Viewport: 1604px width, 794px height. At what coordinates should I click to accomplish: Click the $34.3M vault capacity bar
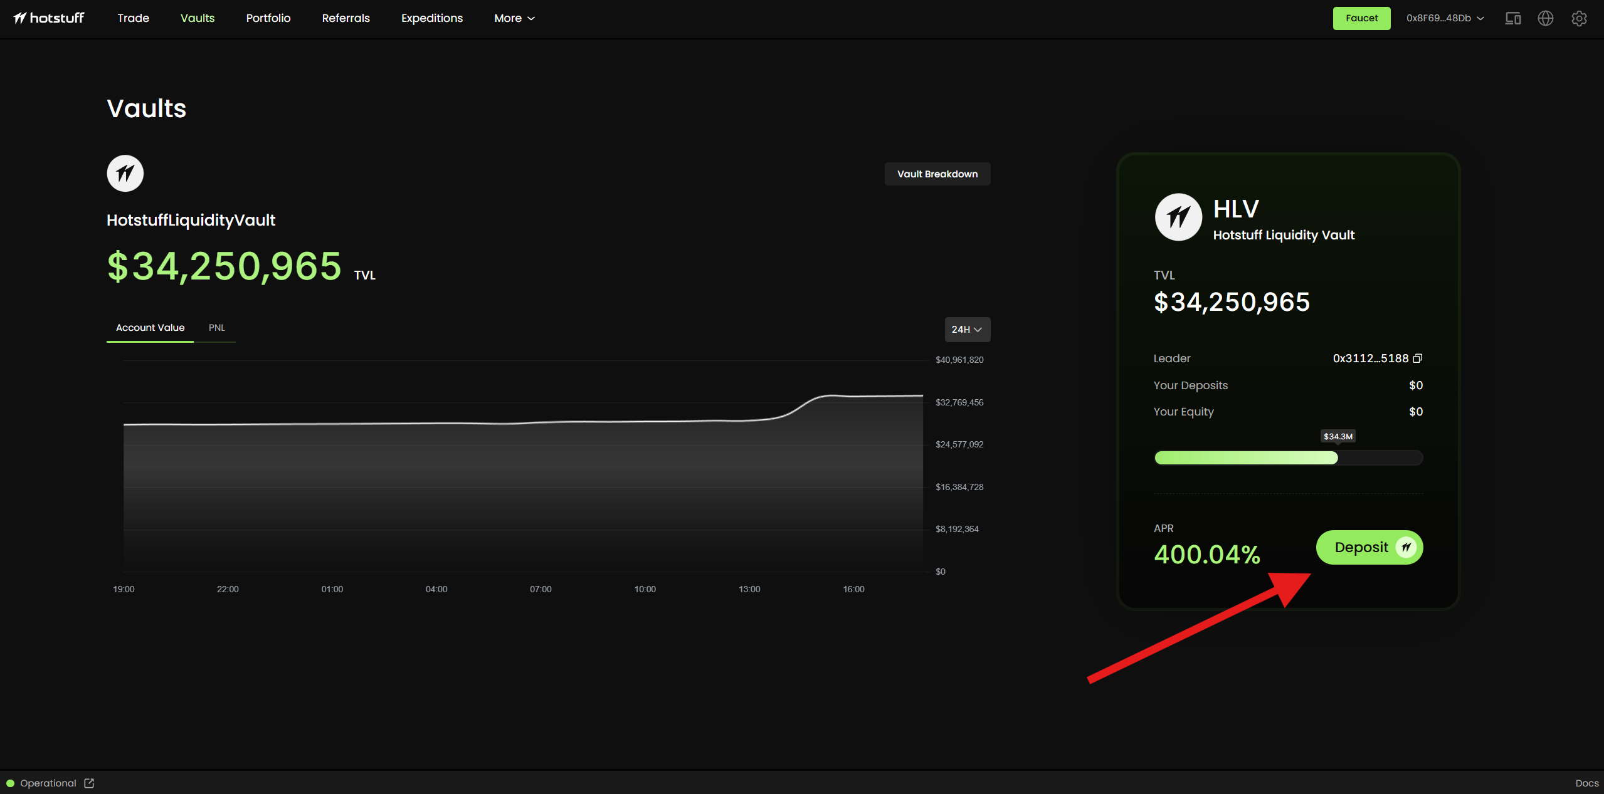pyautogui.click(x=1288, y=458)
